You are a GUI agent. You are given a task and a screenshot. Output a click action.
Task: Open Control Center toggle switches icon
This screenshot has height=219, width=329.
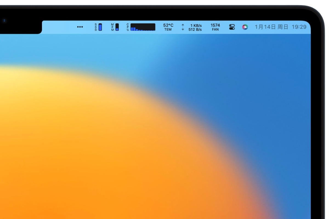click(232, 27)
